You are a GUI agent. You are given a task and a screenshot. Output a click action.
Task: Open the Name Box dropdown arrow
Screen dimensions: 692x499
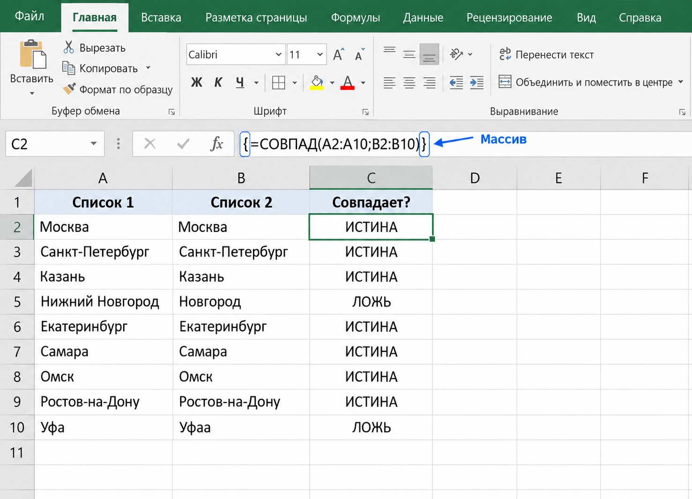point(94,144)
